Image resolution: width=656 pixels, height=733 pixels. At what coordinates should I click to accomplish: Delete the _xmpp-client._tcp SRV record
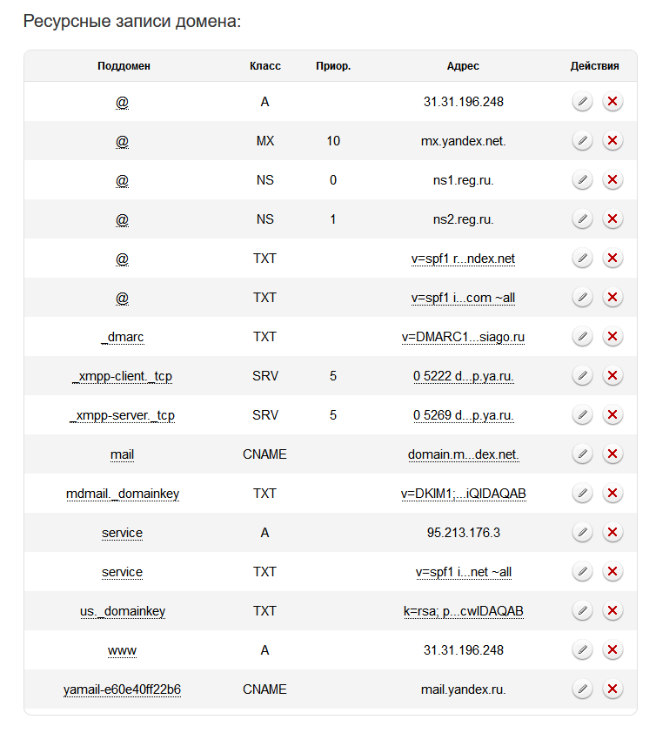612,376
